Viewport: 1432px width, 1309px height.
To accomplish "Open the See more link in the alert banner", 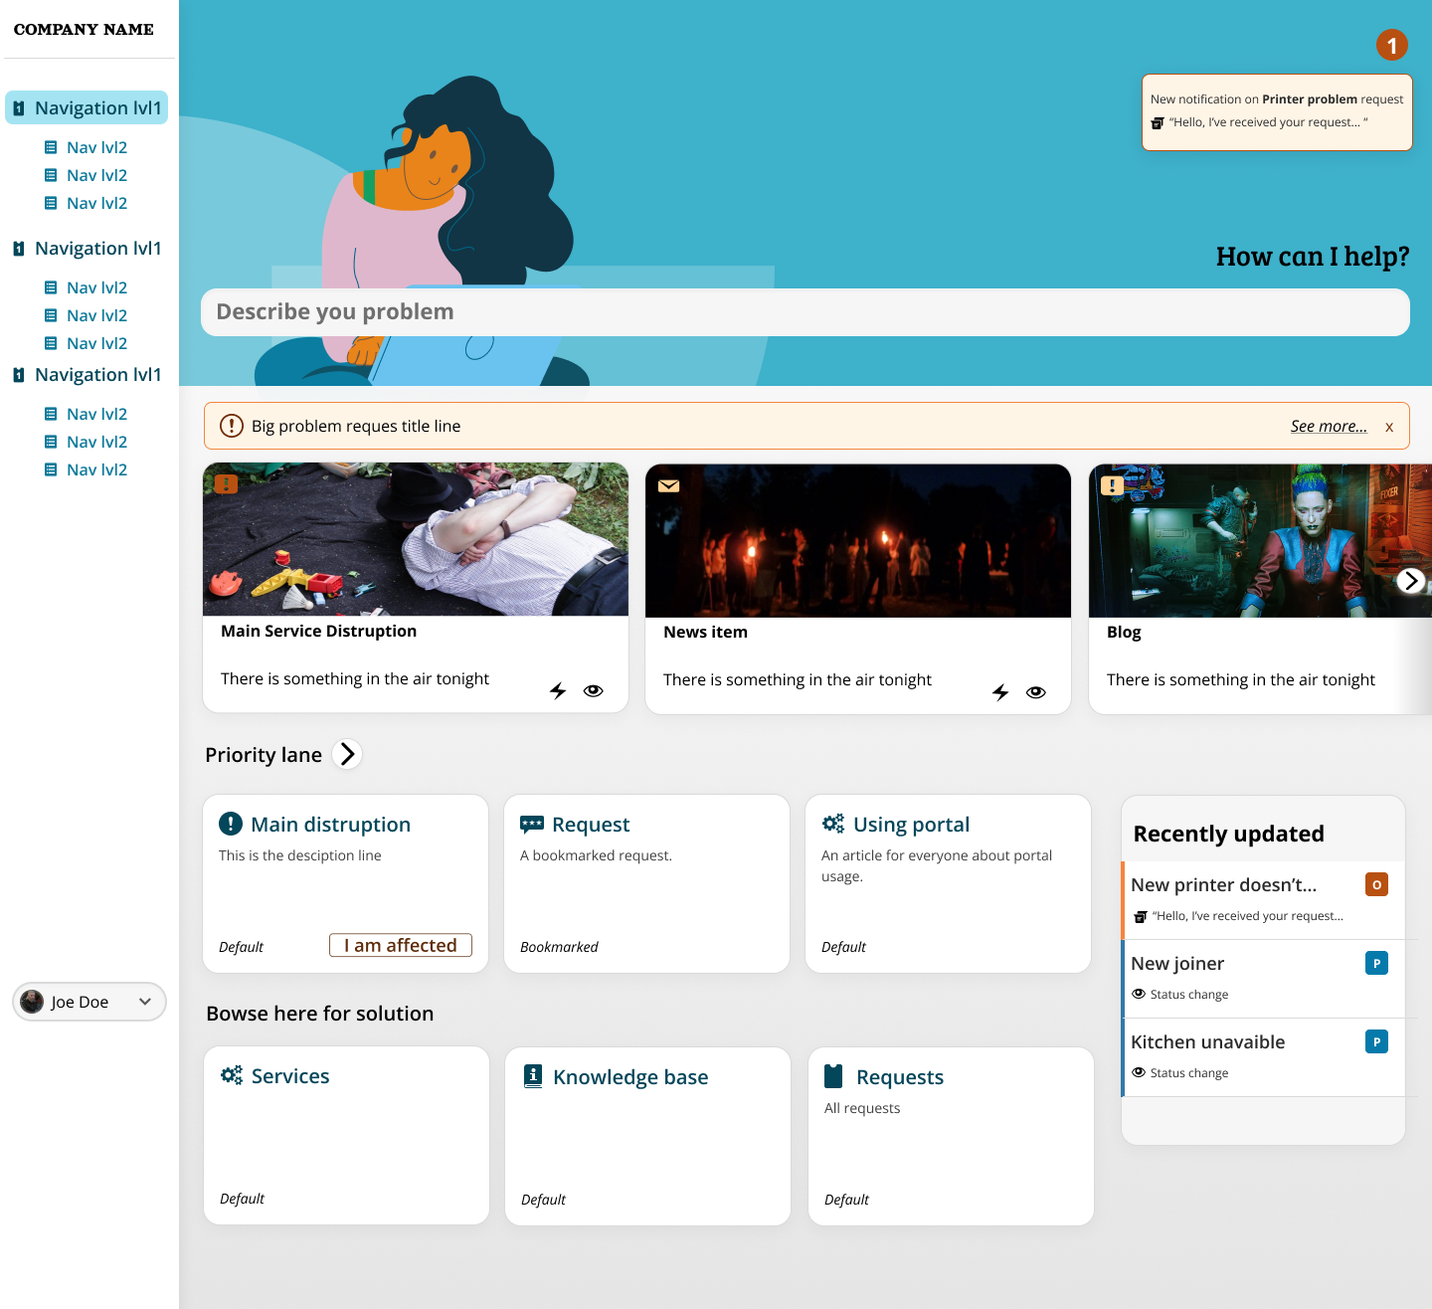I will (1329, 426).
